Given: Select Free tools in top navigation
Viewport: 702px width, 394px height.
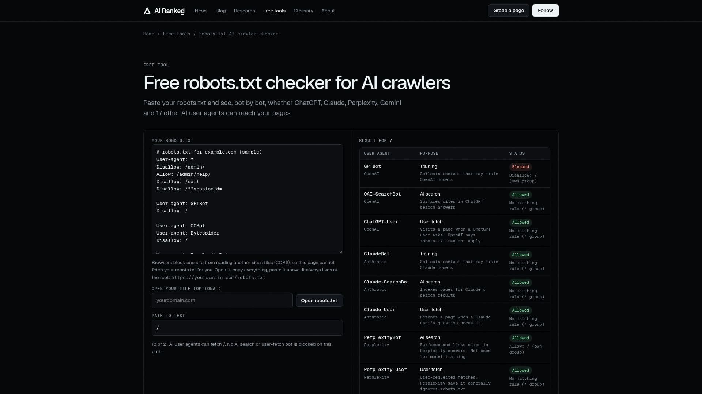Looking at the screenshot, I should click(274, 11).
